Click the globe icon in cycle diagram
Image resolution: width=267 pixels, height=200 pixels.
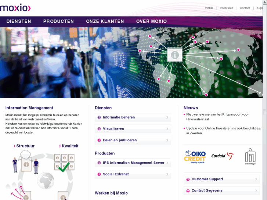[46, 181]
